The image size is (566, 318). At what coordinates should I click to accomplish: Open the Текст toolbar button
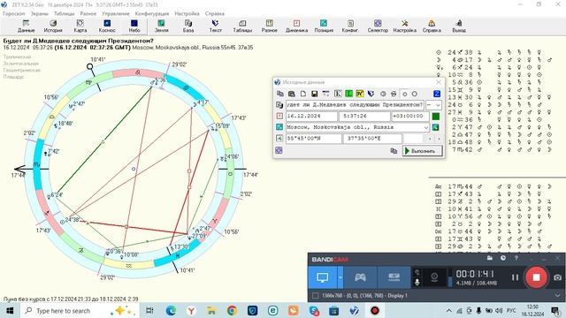coord(216,26)
